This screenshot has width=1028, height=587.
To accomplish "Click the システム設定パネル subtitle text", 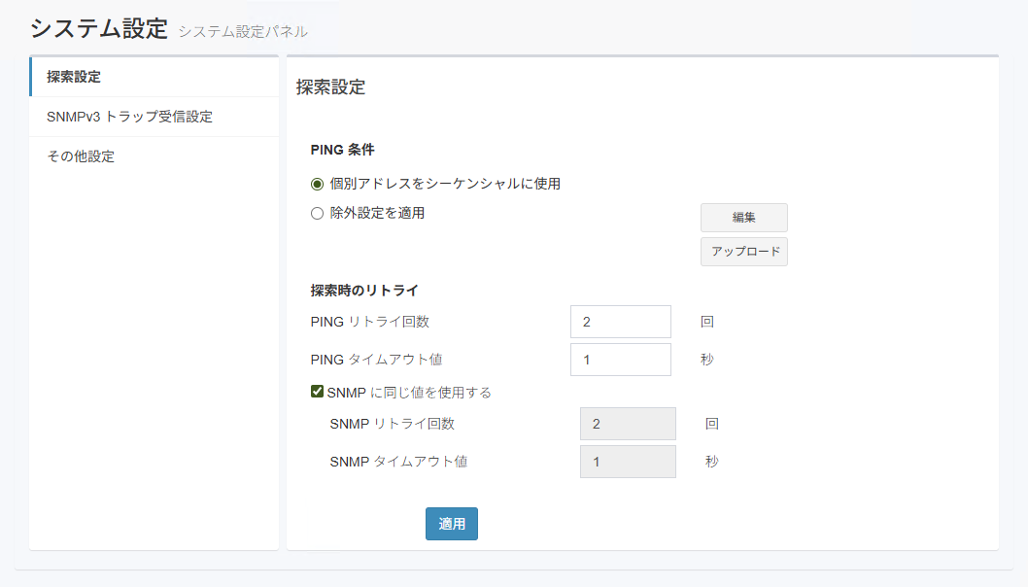I will pyautogui.click(x=243, y=32).
